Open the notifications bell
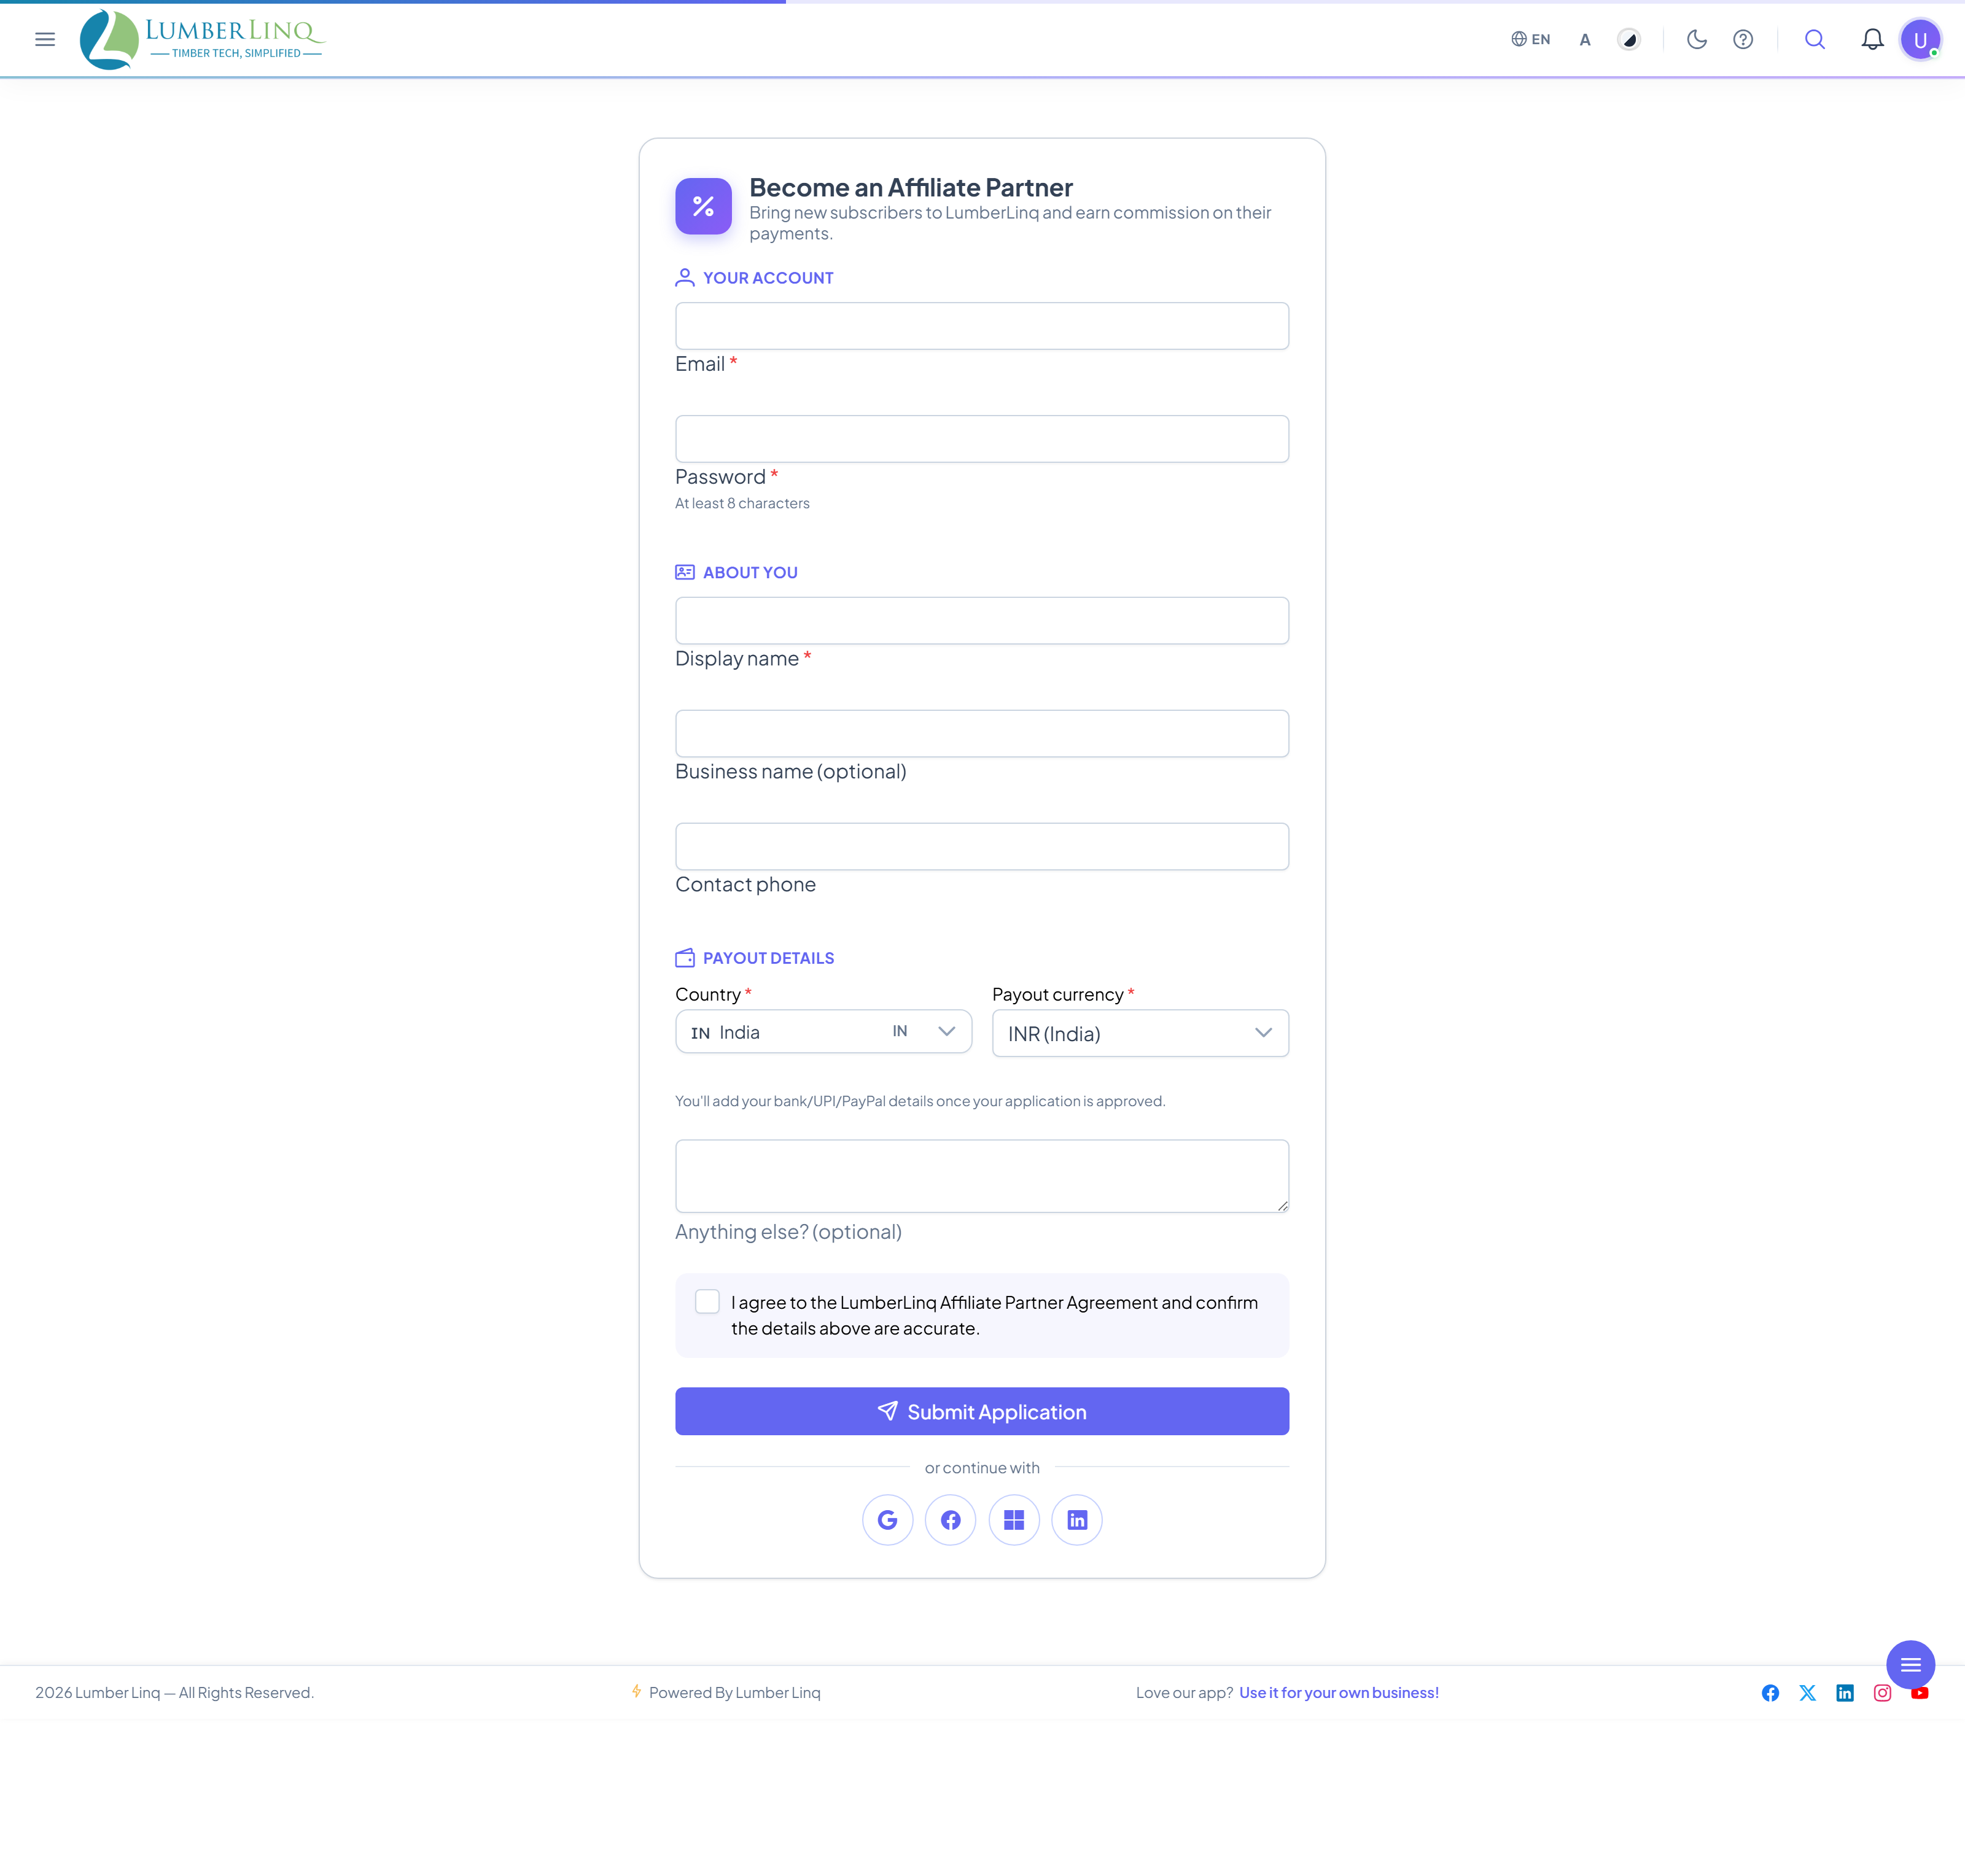1965x1876 pixels. [1872, 39]
